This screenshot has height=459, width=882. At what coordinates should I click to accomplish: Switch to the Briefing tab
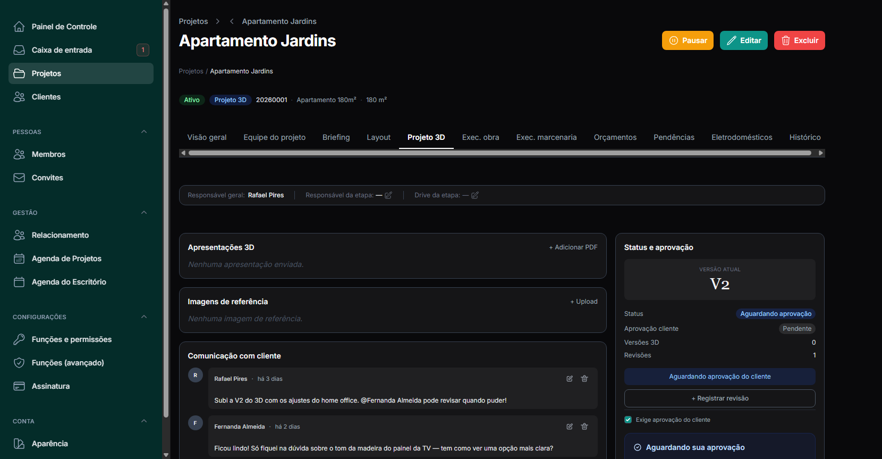(336, 137)
